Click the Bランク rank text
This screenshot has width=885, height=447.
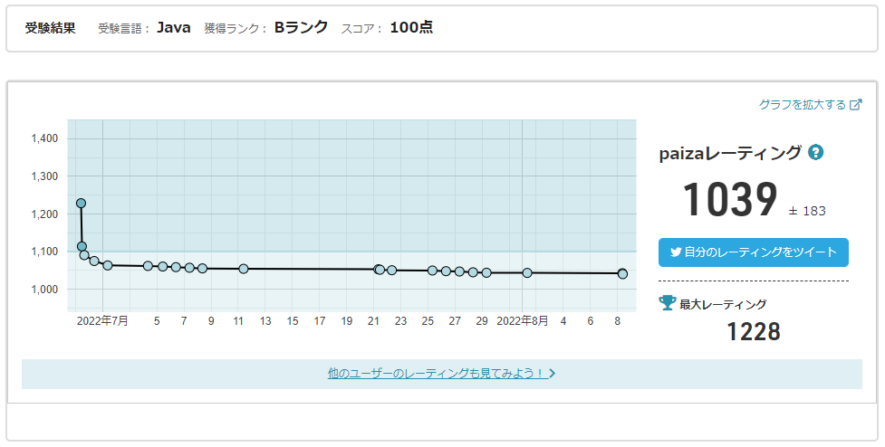tap(301, 27)
